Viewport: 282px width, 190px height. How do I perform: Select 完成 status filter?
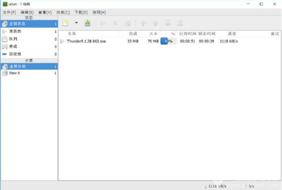(29, 46)
